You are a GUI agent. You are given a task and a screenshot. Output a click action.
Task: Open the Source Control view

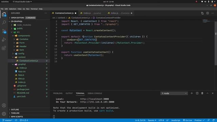4,31
